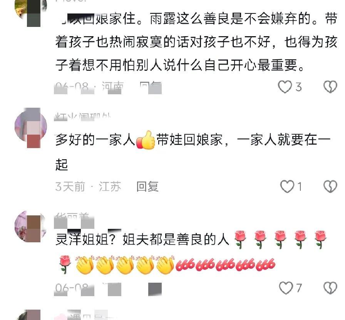Tap the broken heart on 江苏 comment
345x320 pixels.
(330, 187)
